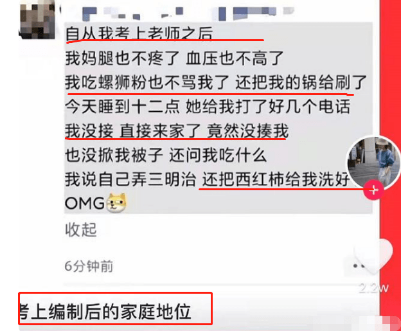This screenshot has height=331, width=401.
Task: Click the blurred username above the comment
Action: coord(188,13)
